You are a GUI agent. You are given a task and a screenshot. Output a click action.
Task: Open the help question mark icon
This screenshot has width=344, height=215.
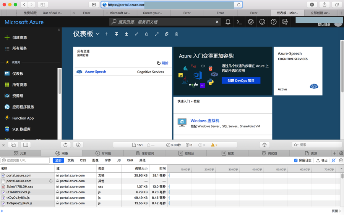pyautogui.click(x=274, y=22)
